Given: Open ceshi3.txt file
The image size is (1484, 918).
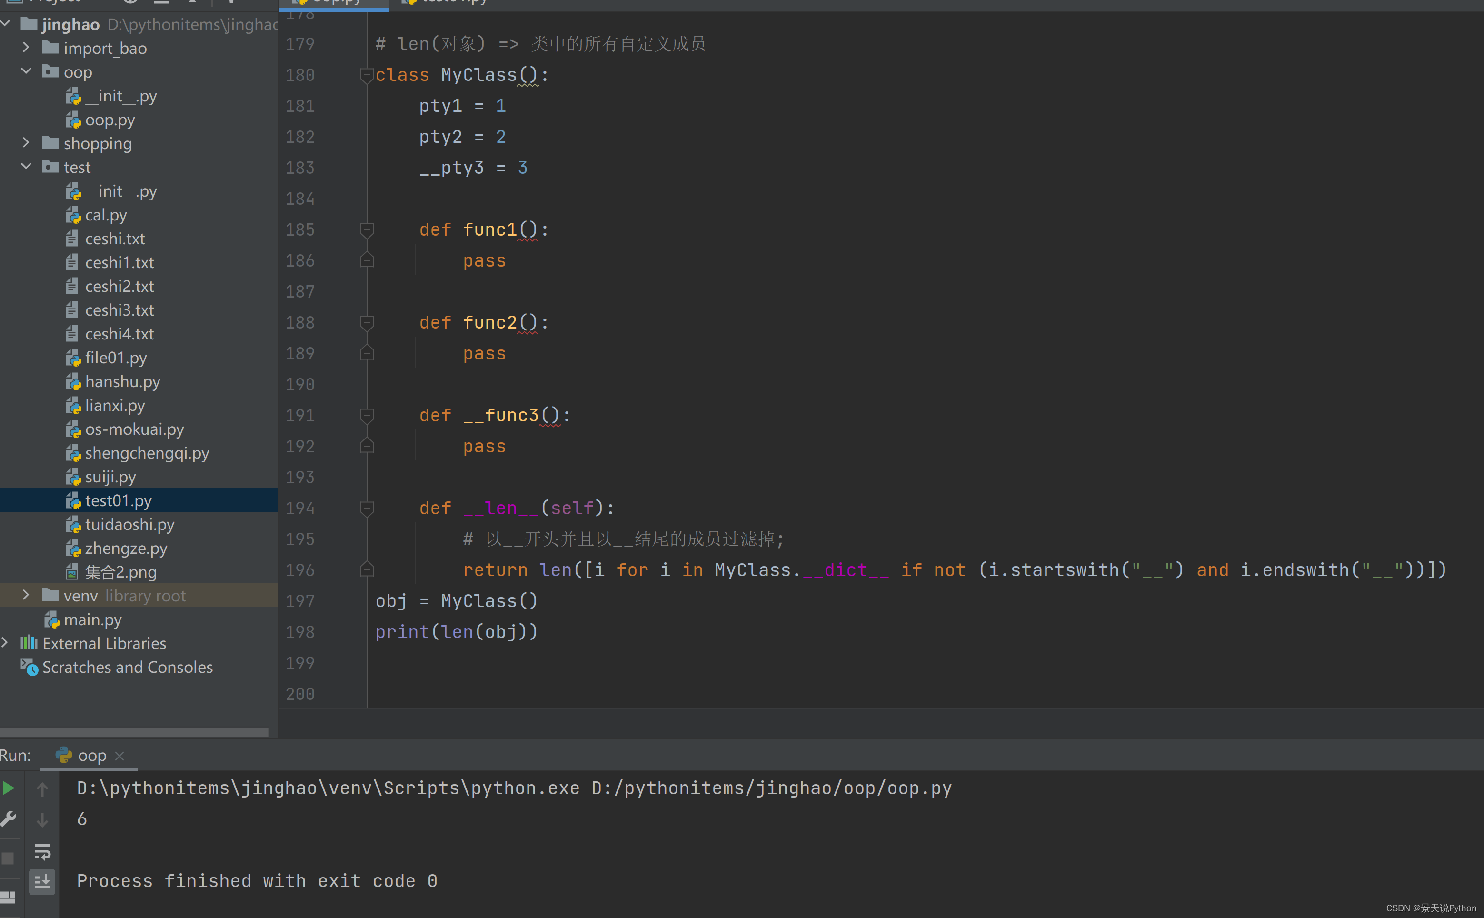Looking at the screenshot, I should coord(120,310).
